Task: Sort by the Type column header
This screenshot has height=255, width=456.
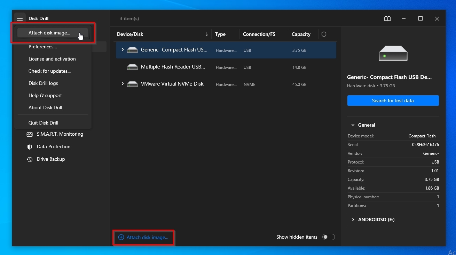Action: pos(220,34)
